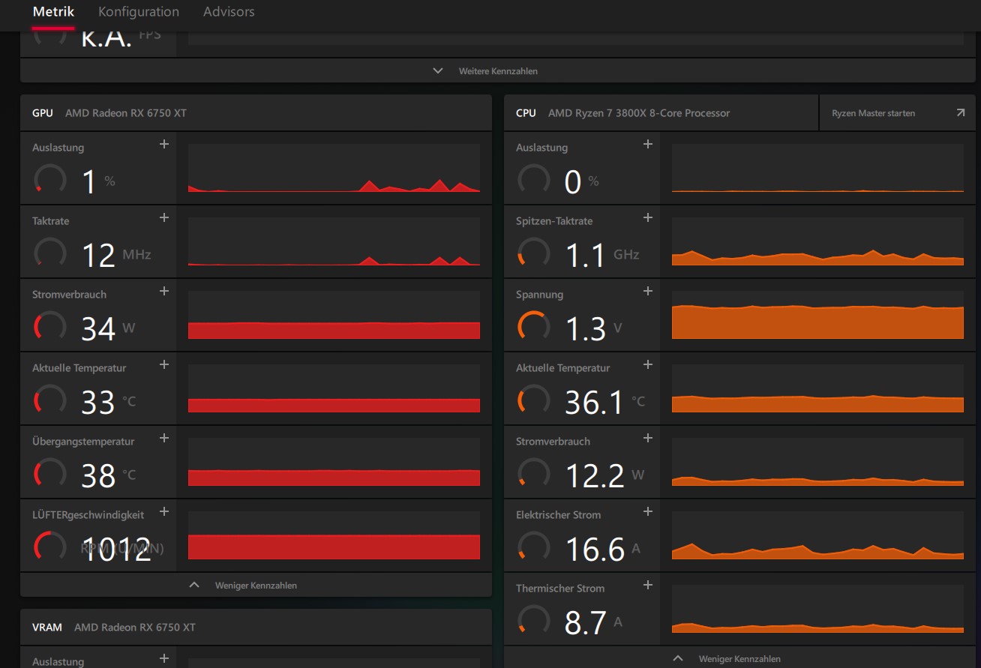The width and height of the screenshot is (981, 668).
Task: Collapse GPU metrics via Weniger Kennzahlen
Action: coord(256,585)
